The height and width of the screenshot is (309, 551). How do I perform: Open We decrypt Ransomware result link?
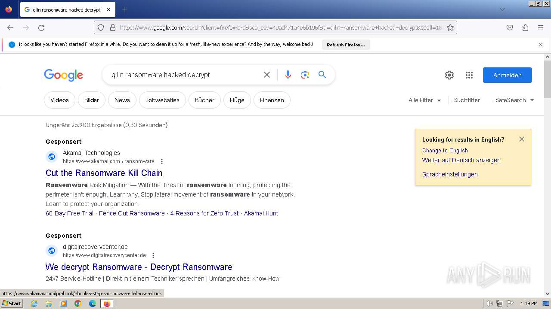(139, 267)
